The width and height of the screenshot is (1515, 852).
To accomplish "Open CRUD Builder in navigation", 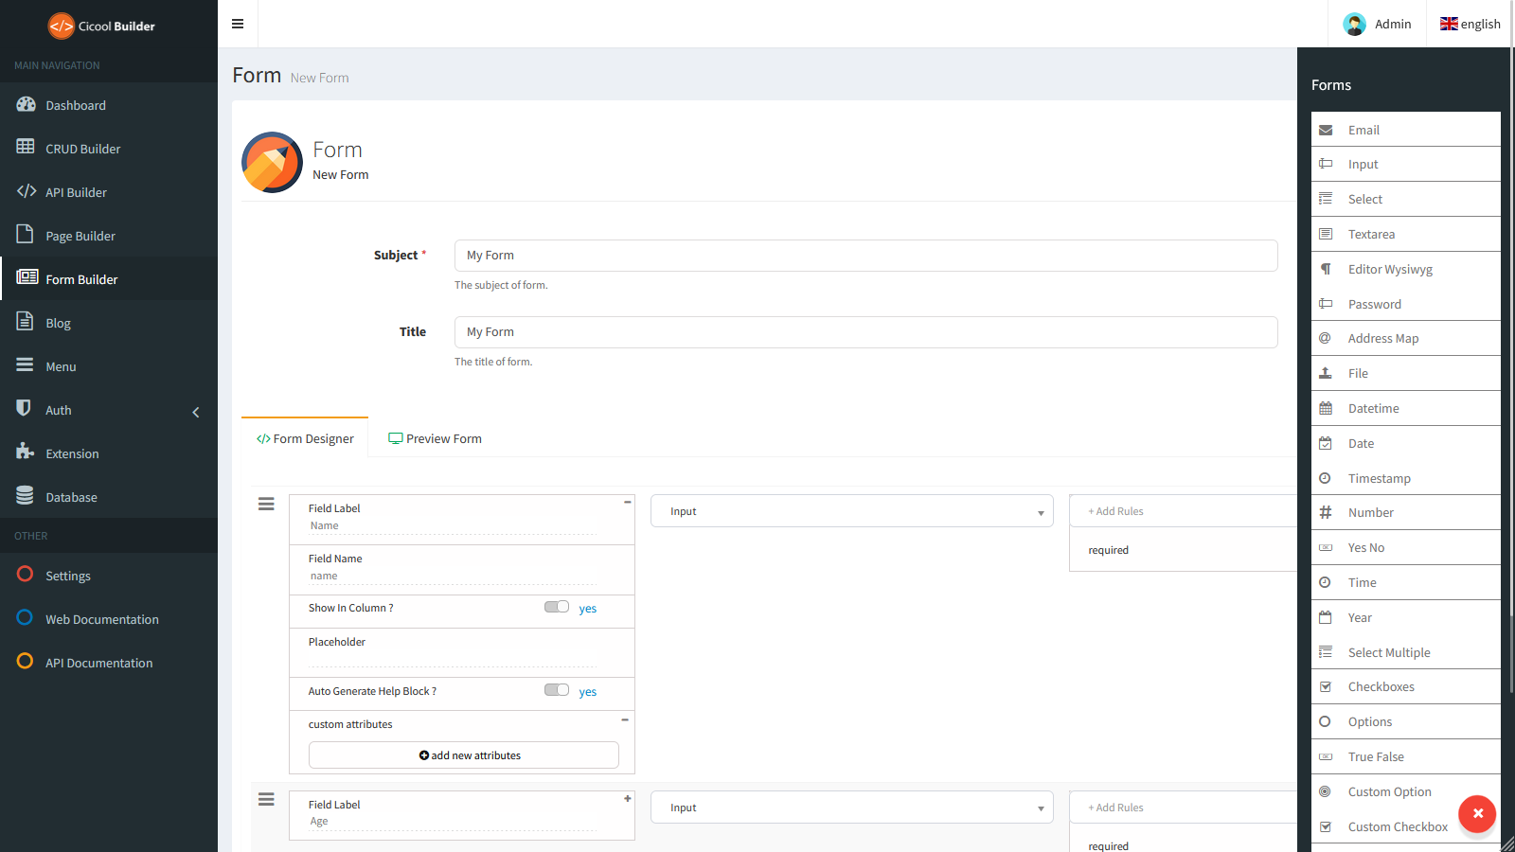I will (x=109, y=149).
